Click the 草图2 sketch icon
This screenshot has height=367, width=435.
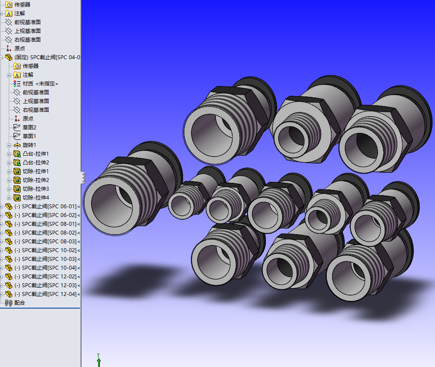point(17,128)
